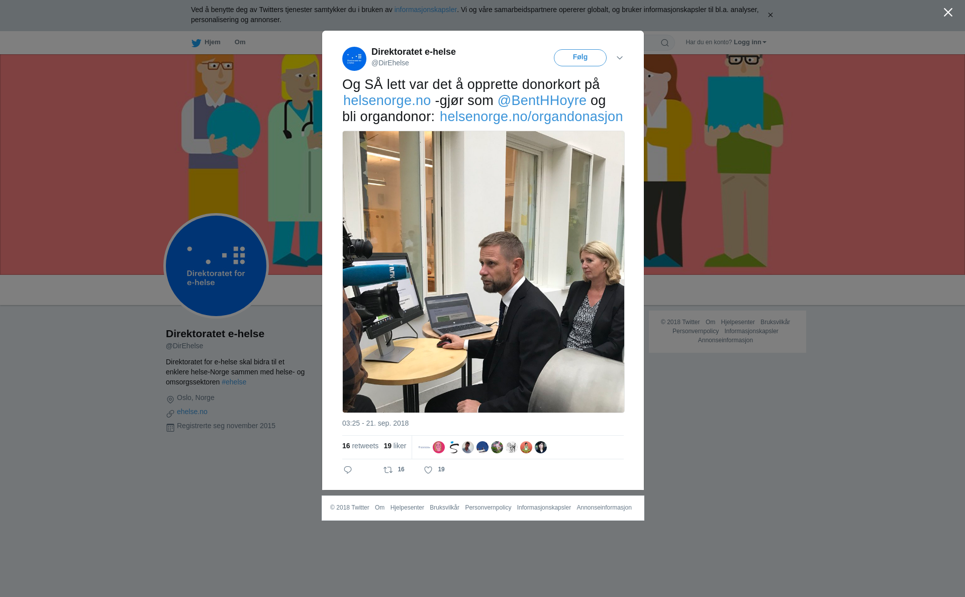Image resolution: width=965 pixels, height=597 pixels.
Task: Click first liker avatar in row
Action: point(424,447)
